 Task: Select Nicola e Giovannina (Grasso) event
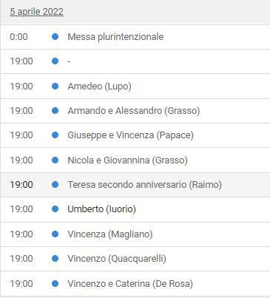(x=127, y=160)
